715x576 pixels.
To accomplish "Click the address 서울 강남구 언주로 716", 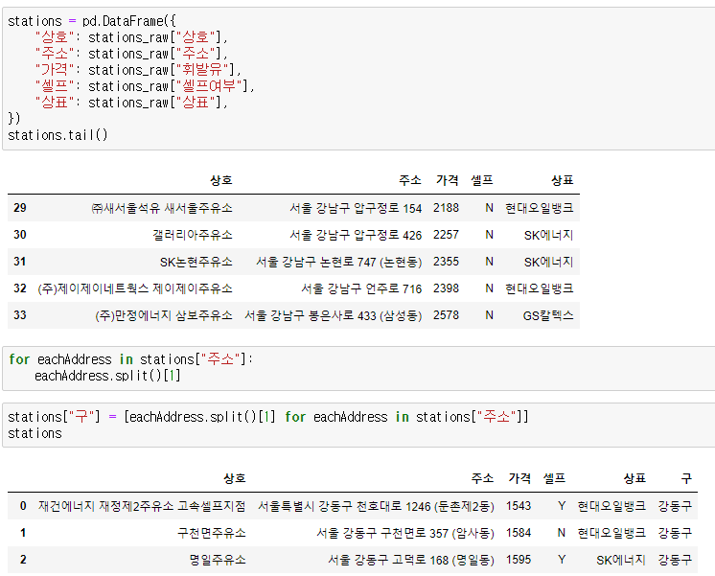I will [x=361, y=288].
